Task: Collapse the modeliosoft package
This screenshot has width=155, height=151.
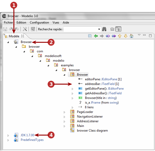Action: pos(32,56)
